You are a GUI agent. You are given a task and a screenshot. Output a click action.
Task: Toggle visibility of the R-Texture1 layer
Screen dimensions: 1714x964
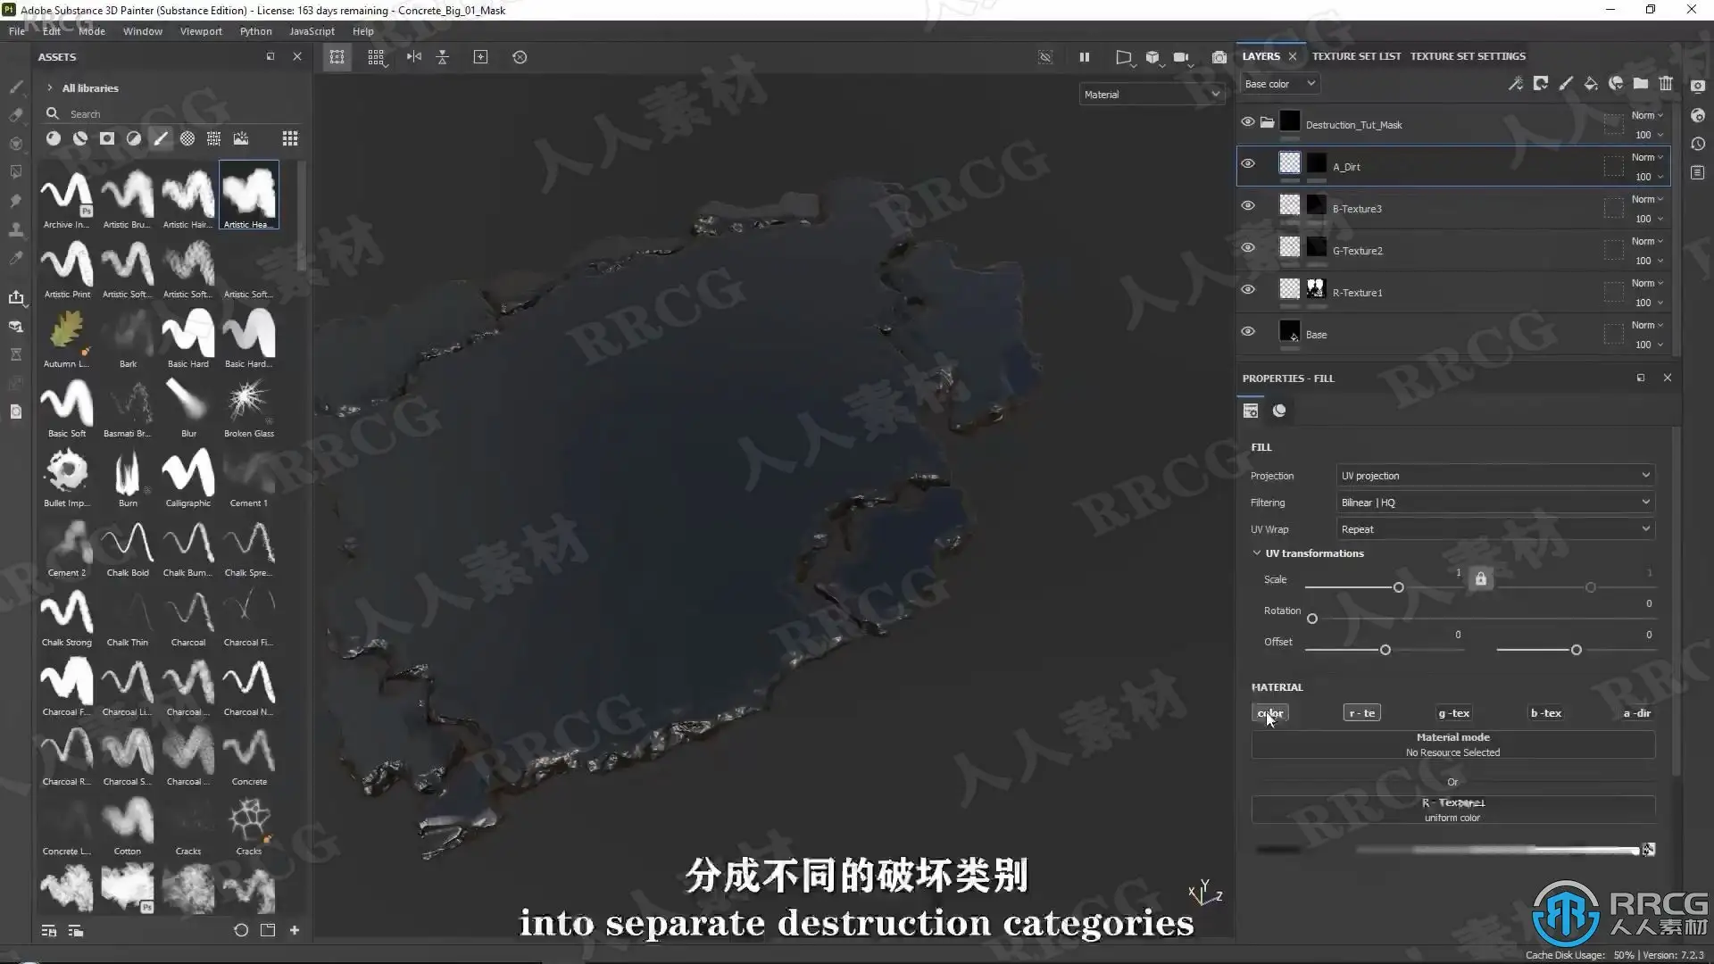[x=1248, y=290]
